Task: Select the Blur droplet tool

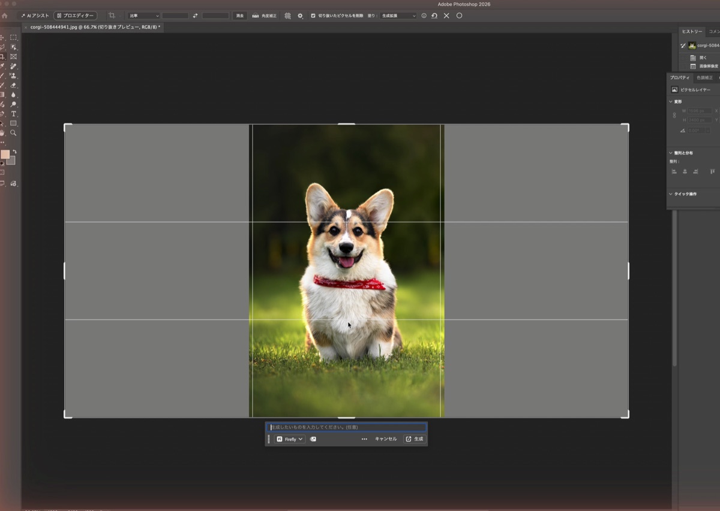Action: click(13, 95)
